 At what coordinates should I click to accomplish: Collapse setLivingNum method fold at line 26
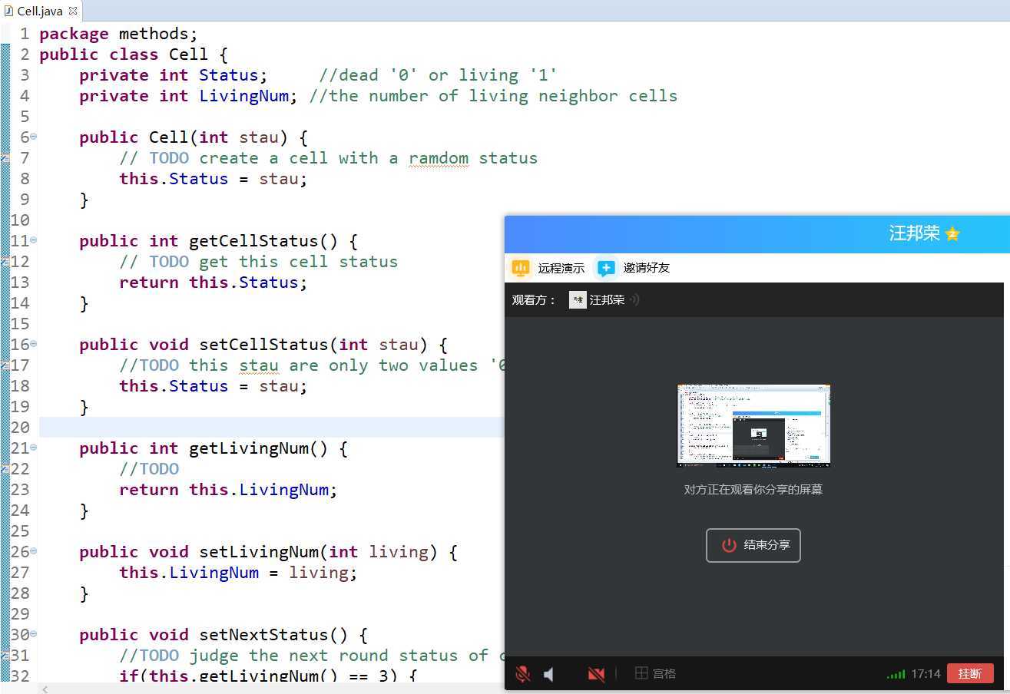coord(33,551)
